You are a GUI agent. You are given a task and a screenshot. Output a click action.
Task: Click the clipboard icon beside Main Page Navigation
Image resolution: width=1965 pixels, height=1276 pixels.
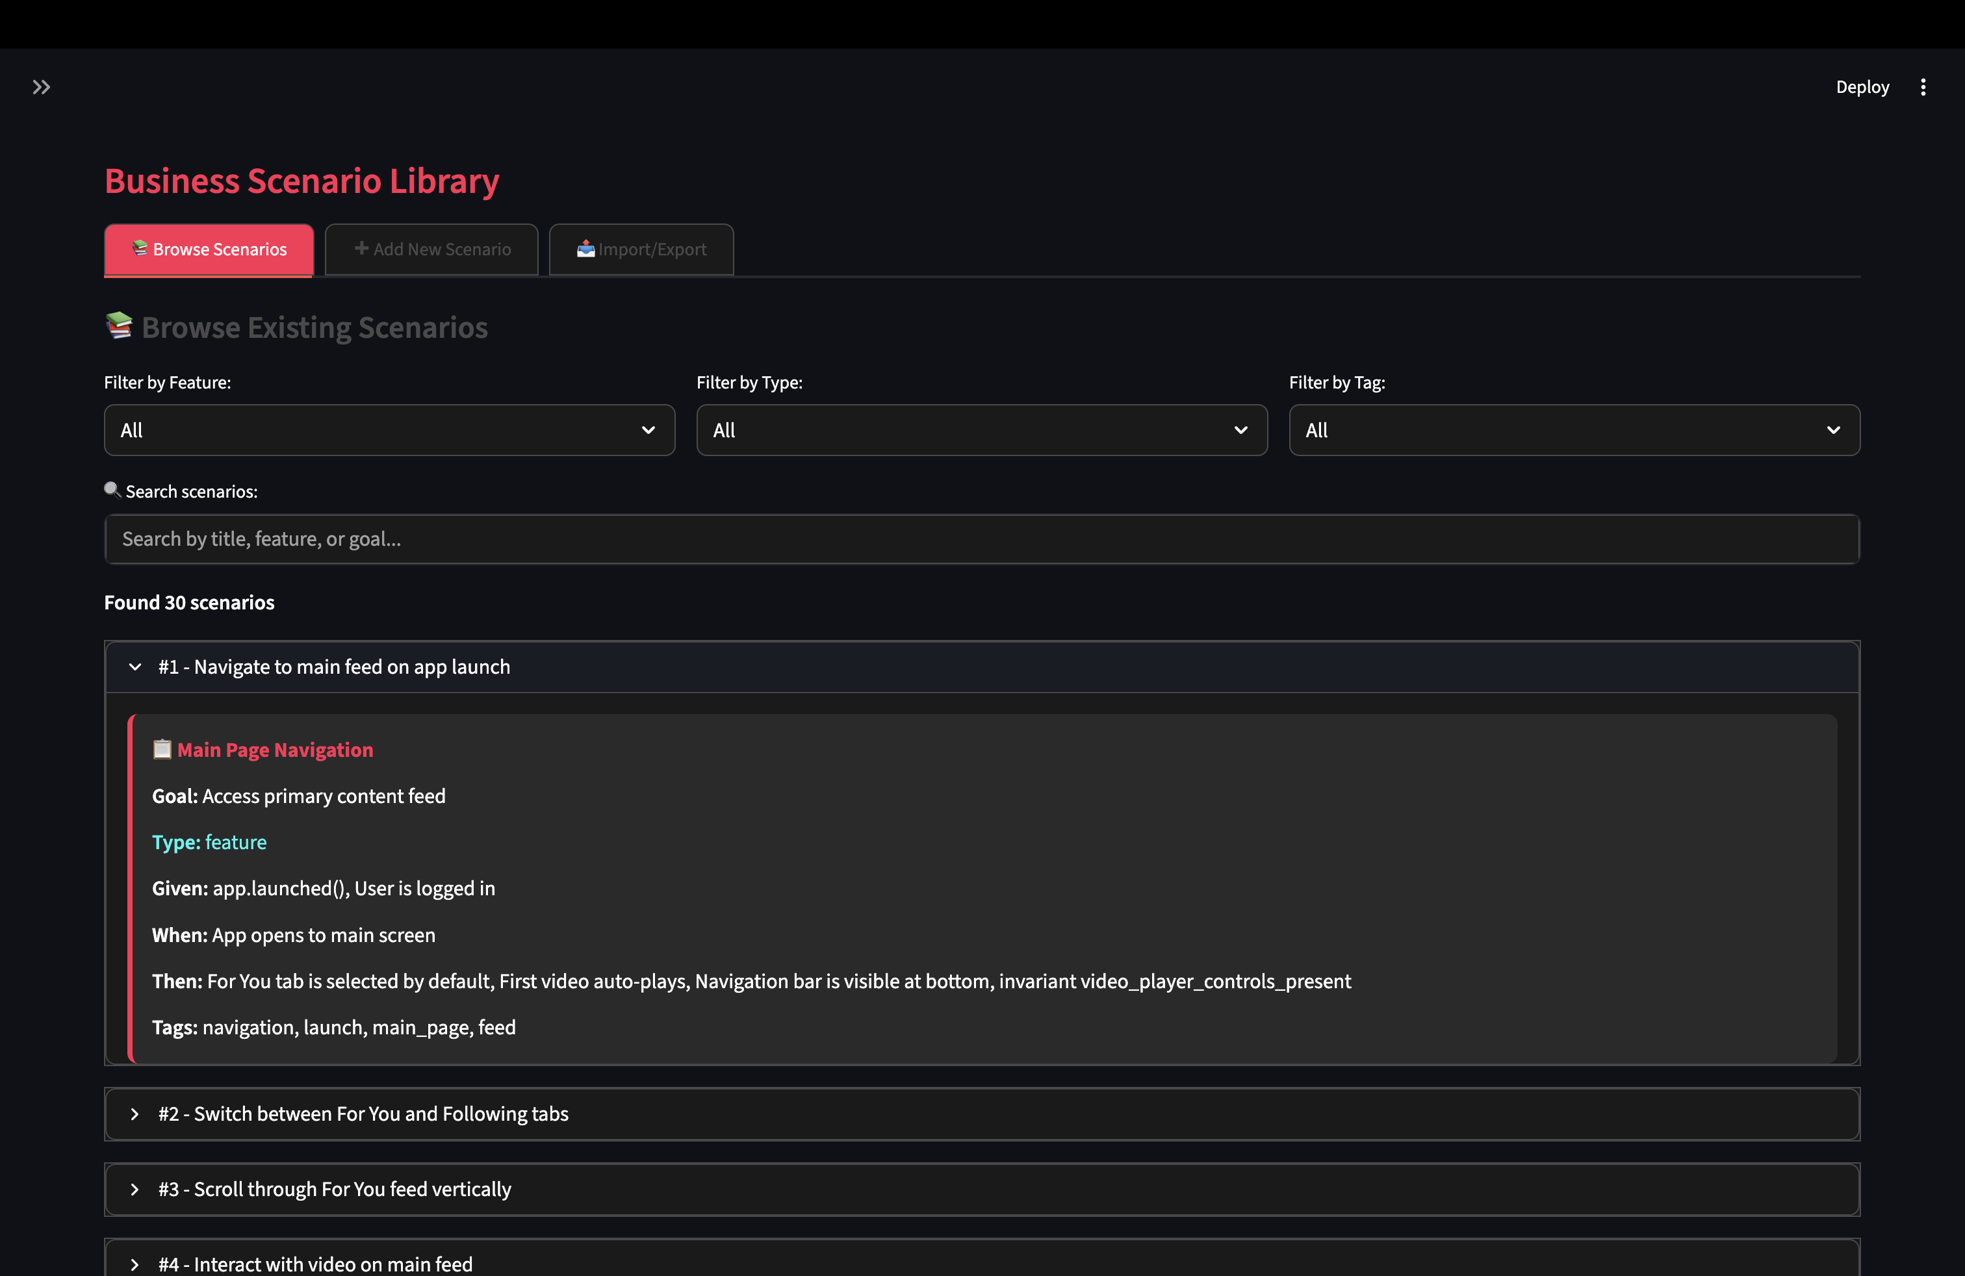[162, 750]
